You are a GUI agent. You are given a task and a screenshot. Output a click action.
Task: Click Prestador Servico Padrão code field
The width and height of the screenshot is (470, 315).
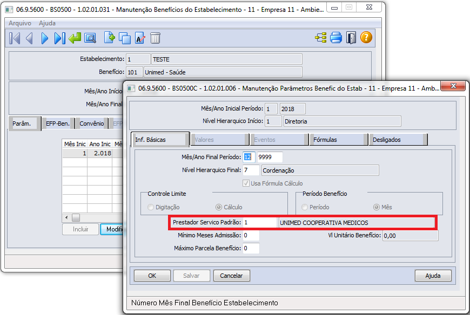point(260,223)
